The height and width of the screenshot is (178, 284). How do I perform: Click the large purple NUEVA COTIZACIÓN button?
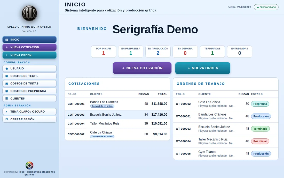click(x=142, y=68)
